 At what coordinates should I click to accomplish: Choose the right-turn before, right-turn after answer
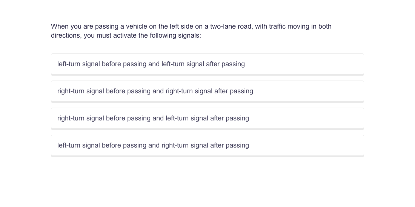coord(207,91)
